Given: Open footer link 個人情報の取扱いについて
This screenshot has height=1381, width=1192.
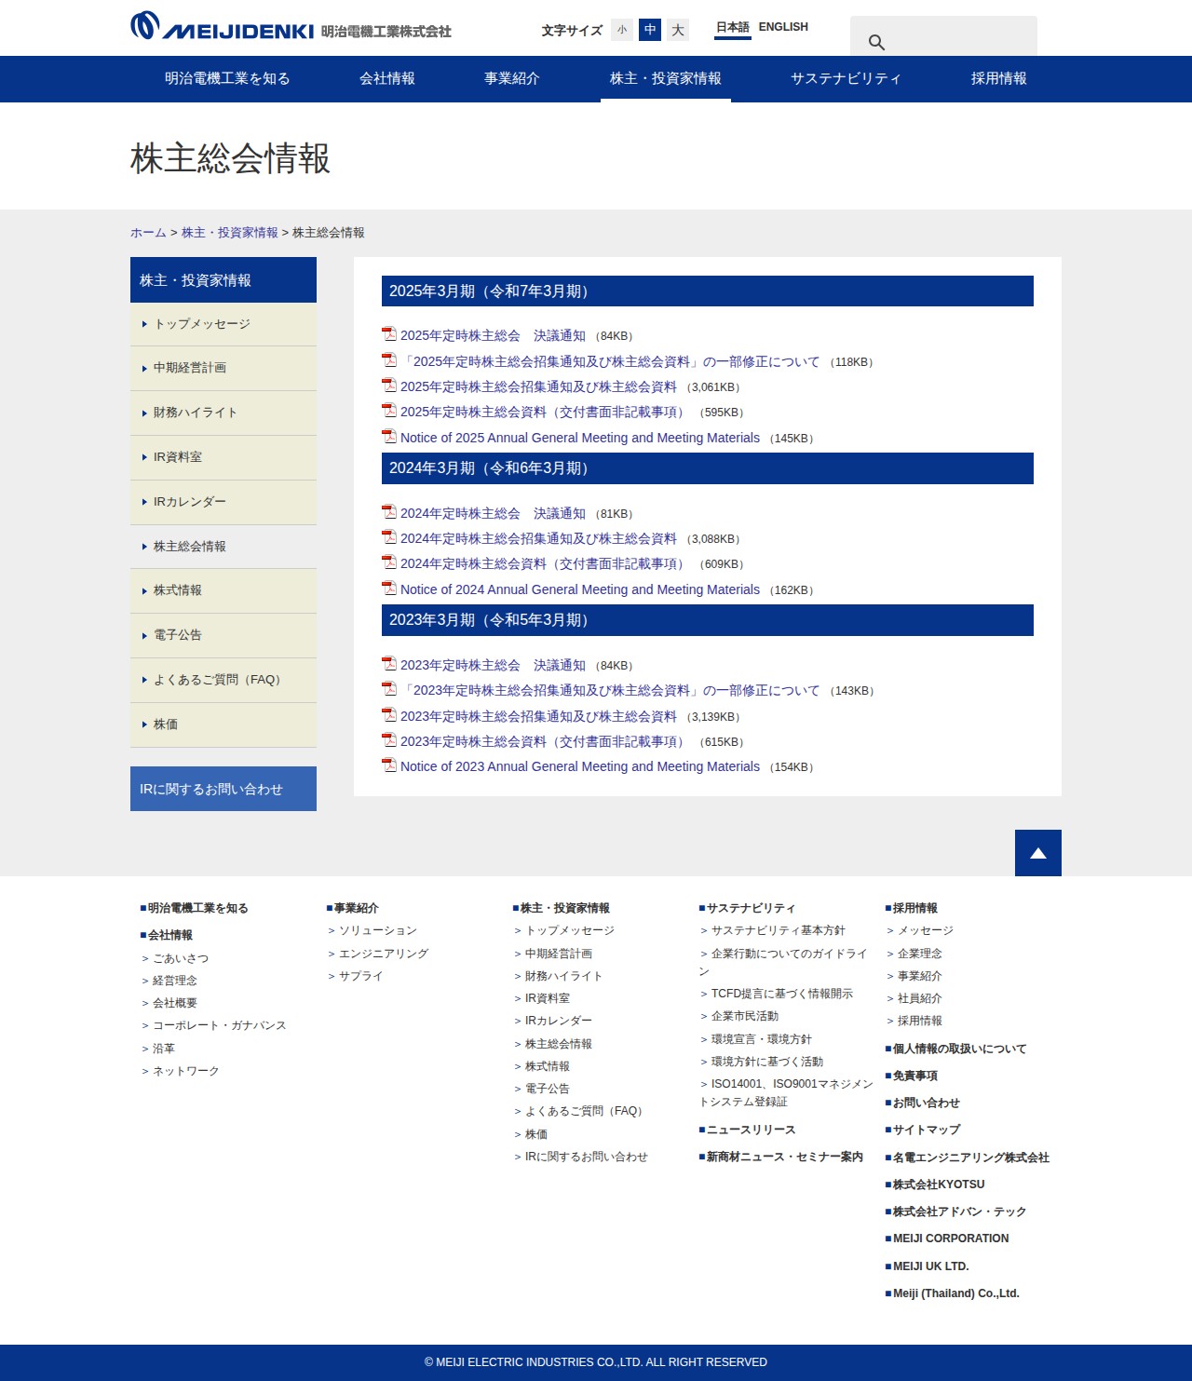Looking at the screenshot, I should click(959, 1049).
